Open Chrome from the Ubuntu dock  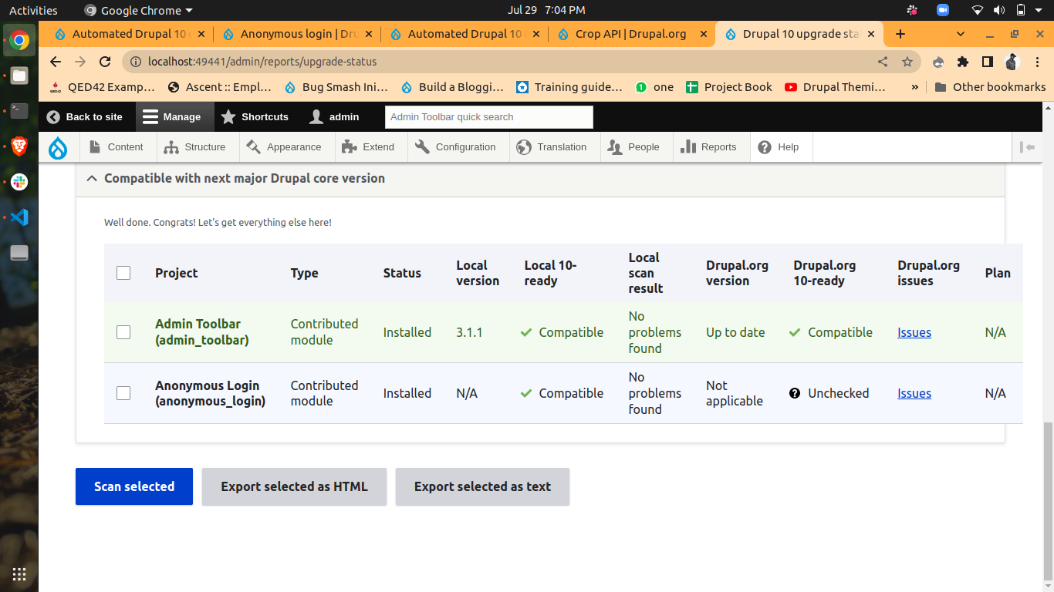pos(19,40)
